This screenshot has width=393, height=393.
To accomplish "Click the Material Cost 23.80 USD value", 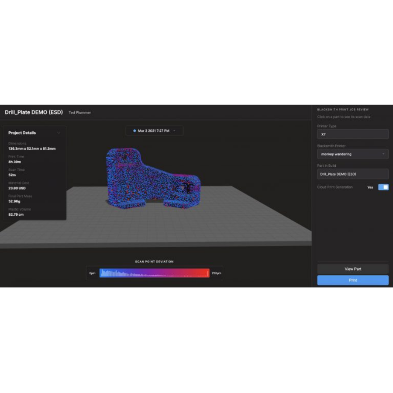I will coord(17,188).
